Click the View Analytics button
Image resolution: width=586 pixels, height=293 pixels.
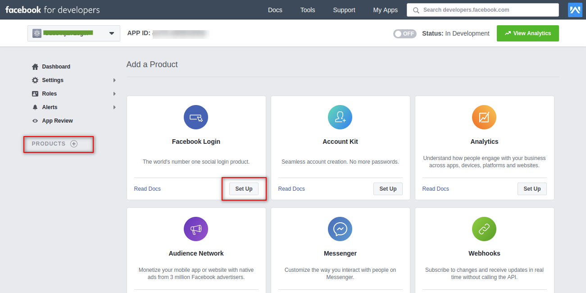(528, 33)
